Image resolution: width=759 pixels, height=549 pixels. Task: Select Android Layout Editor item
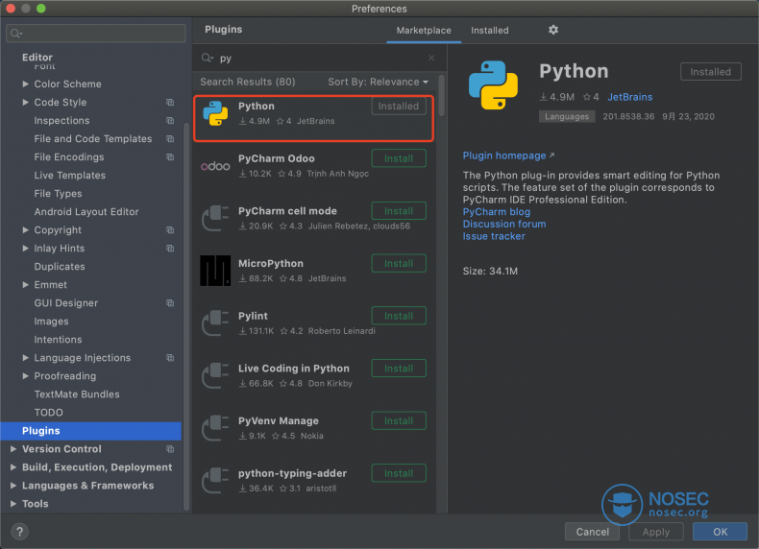pos(86,212)
